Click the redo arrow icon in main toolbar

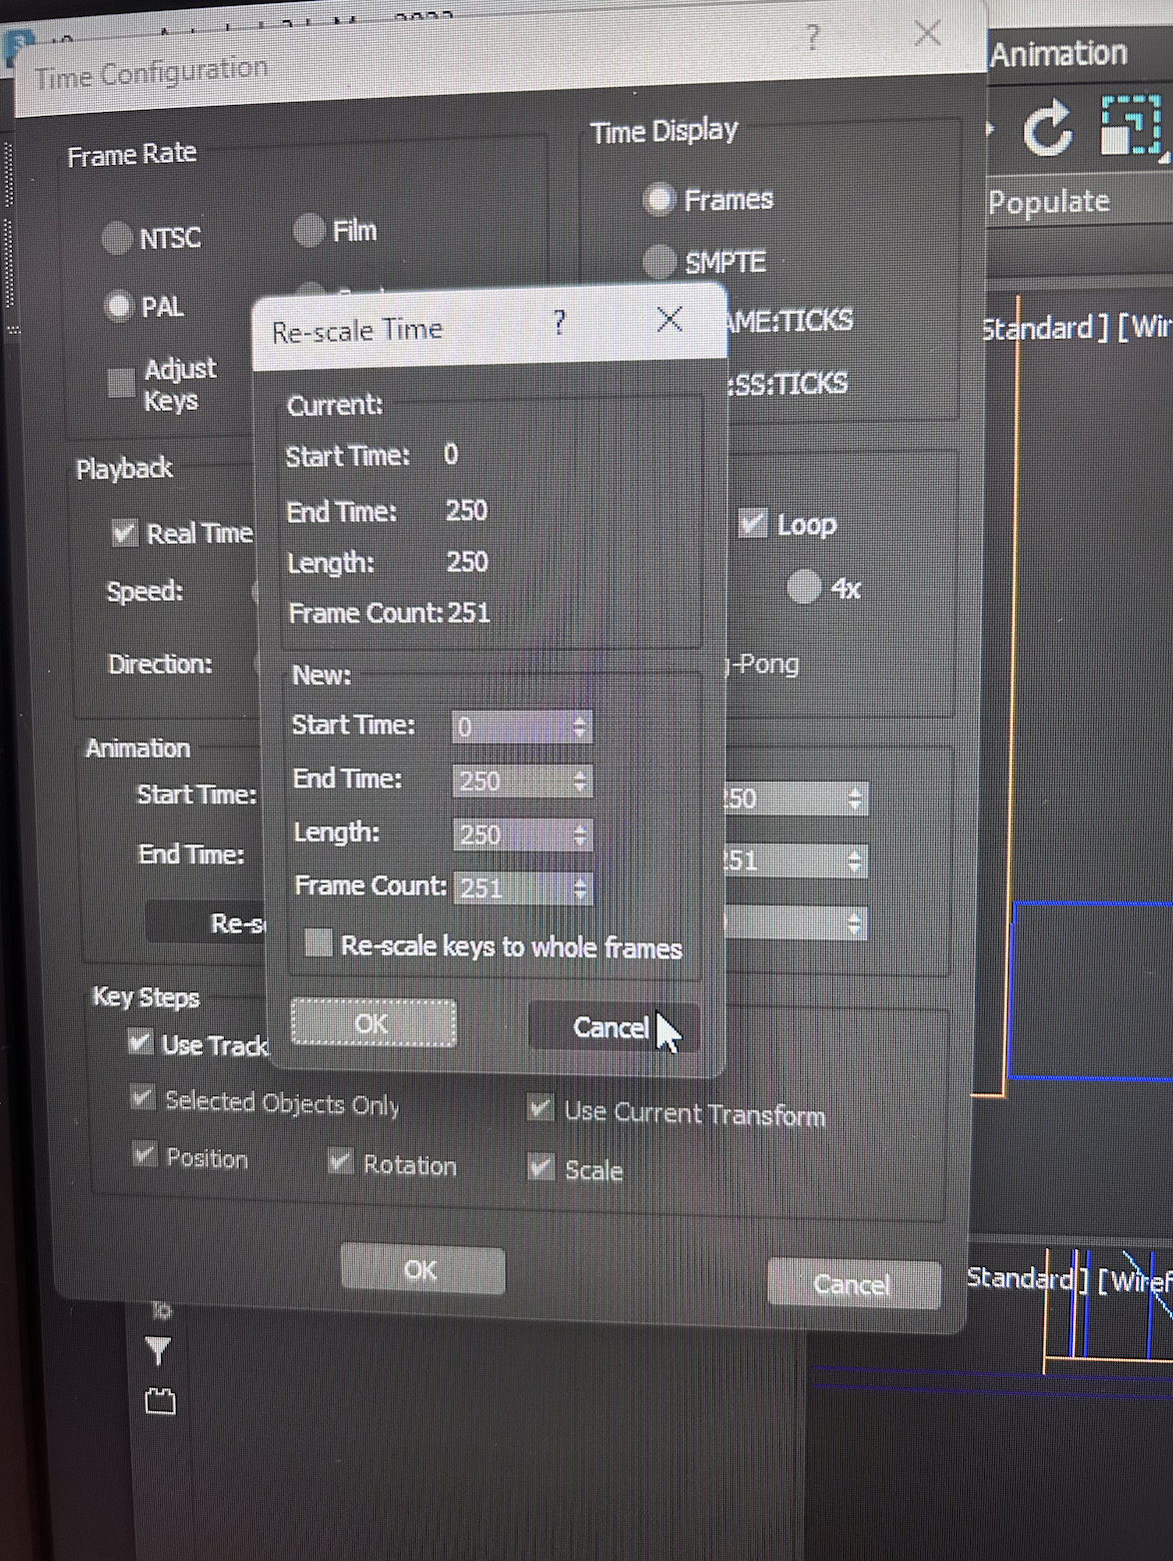pos(1047,130)
